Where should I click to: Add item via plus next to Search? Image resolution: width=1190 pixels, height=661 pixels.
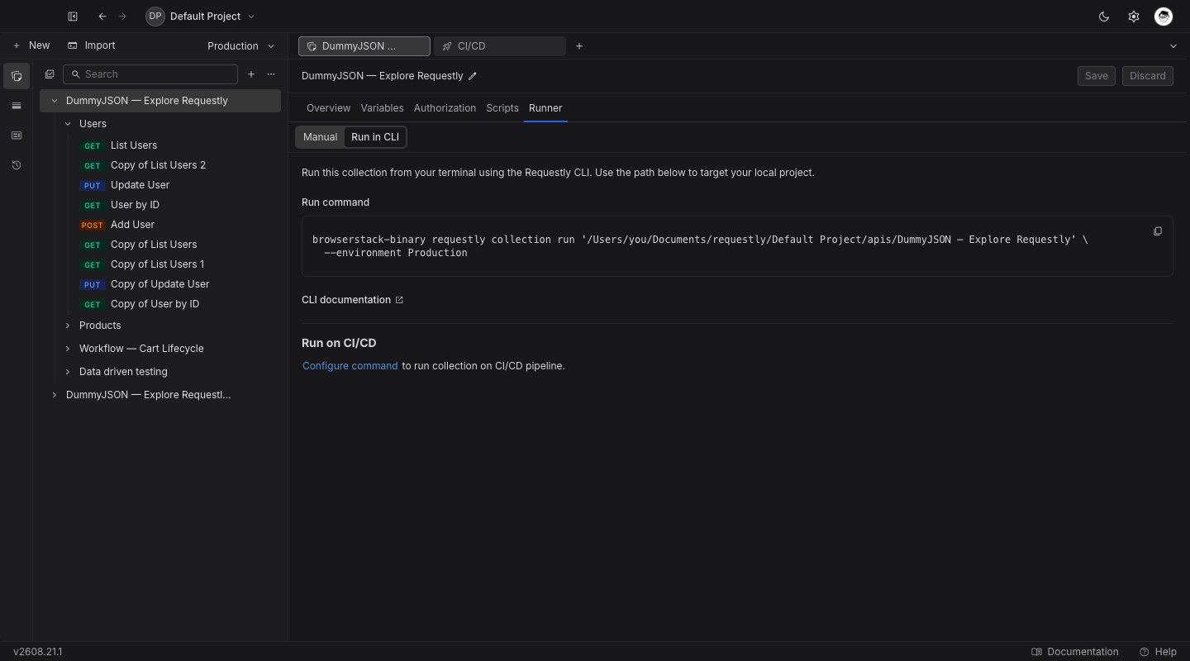pos(251,74)
